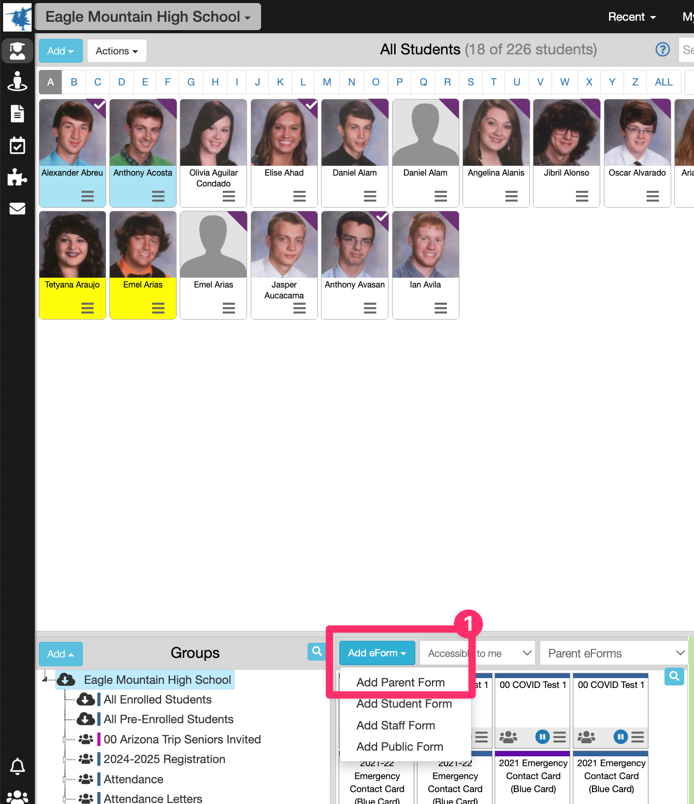Open 2024-2025 Registration group
This screenshot has width=694, height=804.
point(164,759)
